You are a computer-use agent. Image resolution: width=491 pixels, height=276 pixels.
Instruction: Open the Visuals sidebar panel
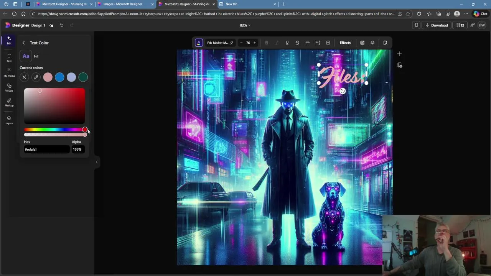(9, 88)
